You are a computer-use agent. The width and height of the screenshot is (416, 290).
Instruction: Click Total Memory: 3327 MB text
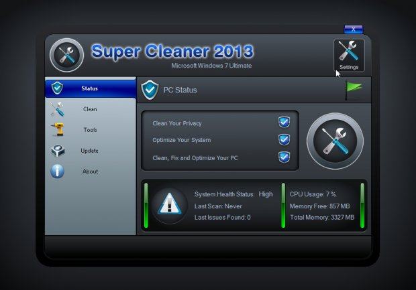(322, 218)
